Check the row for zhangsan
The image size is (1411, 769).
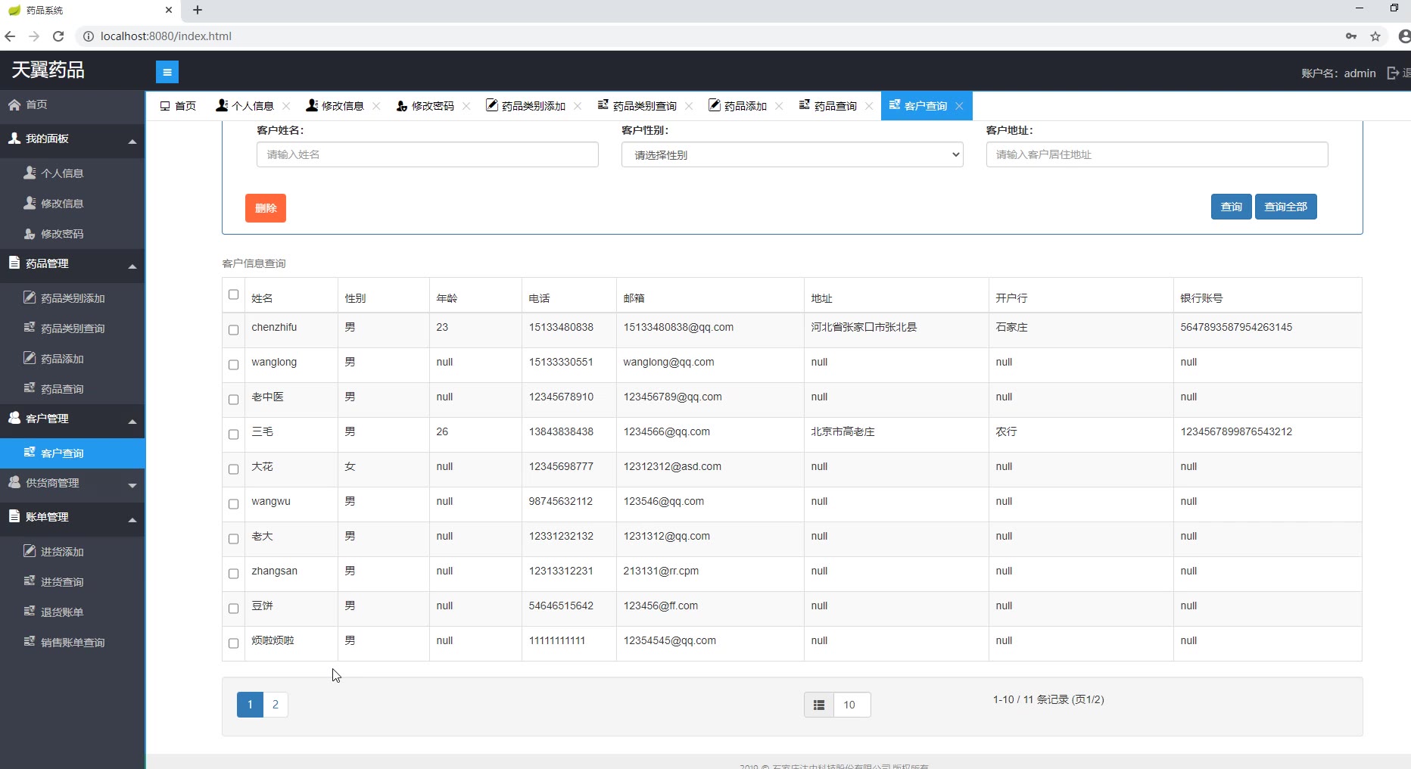pos(233,574)
